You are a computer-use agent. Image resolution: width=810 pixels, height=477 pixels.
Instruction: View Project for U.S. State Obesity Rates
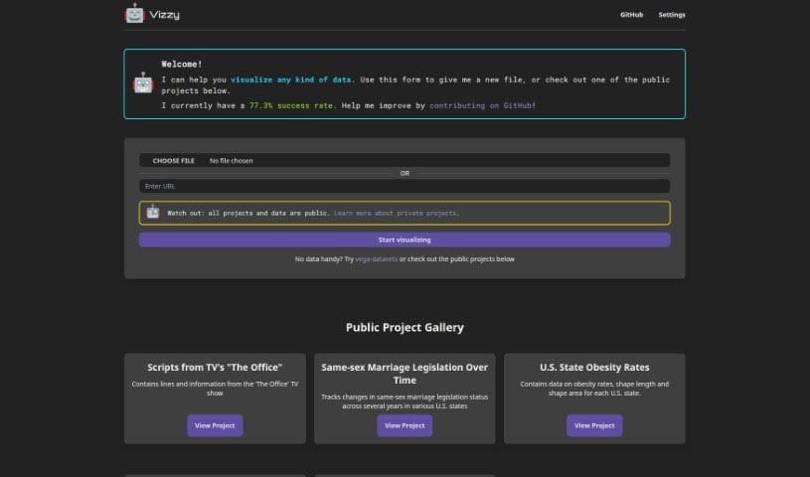pos(594,425)
